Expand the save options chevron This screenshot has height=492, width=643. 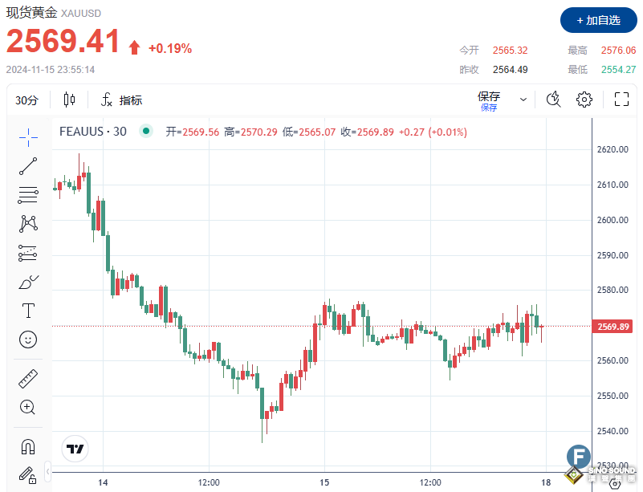[523, 99]
